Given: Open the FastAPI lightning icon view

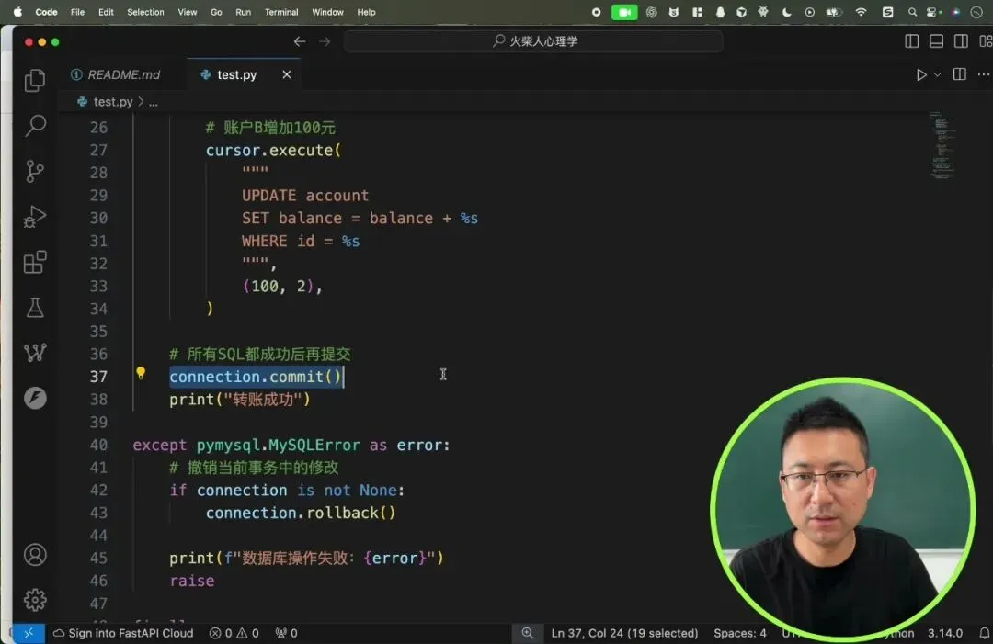Looking at the screenshot, I should pos(35,398).
